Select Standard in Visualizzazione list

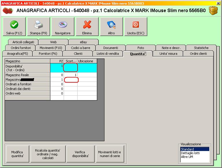(x=195, y=149)
